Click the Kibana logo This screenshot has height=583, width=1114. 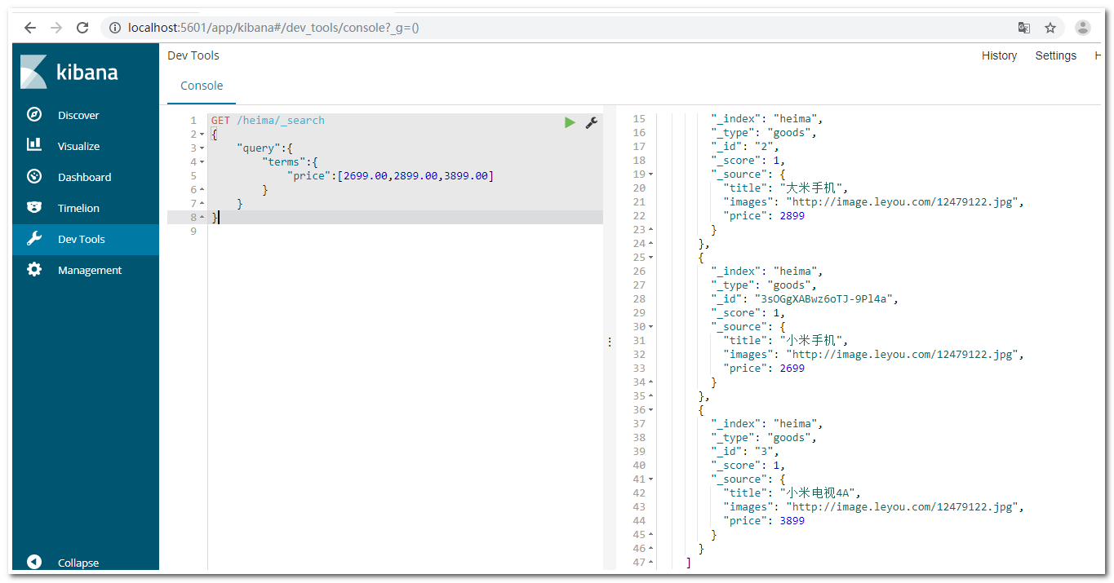pyautogui.click(x=69, y=72)
